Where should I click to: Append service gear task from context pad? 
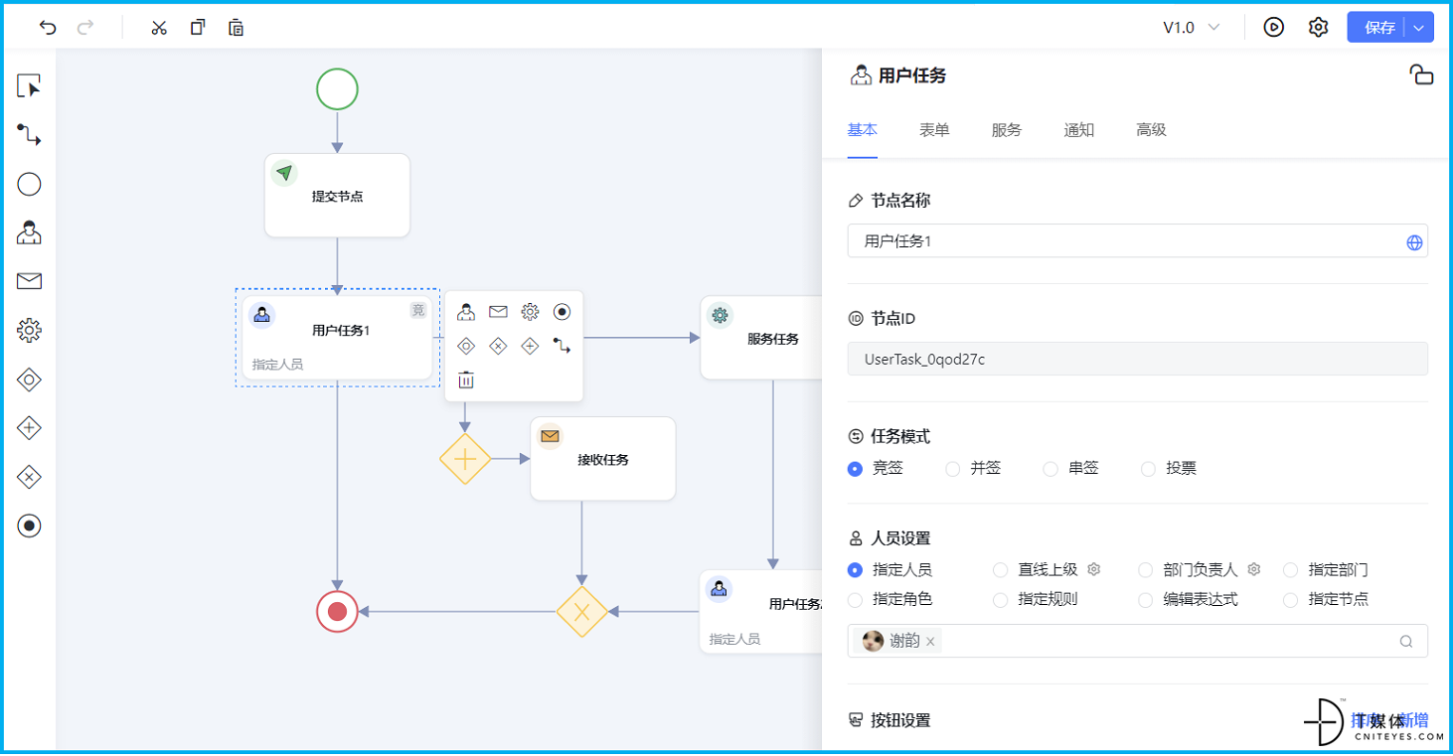pos(530,312)
